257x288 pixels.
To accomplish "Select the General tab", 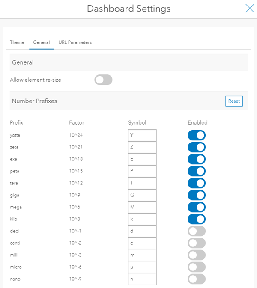I will click(x=42, y=42).
